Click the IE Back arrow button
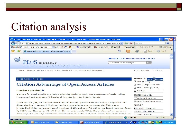 tap(13, 43)
